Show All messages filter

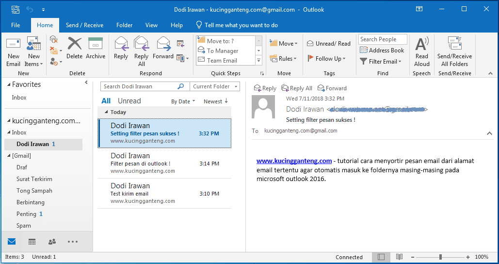pyautogui.click(x=106, y=101)
